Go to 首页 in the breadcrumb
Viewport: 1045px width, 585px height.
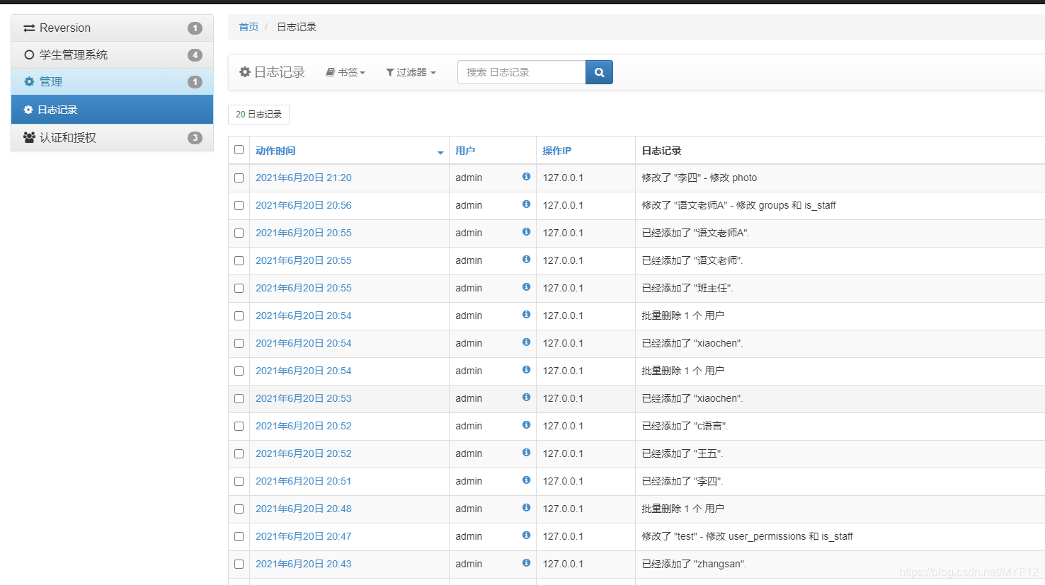(249, 27)
